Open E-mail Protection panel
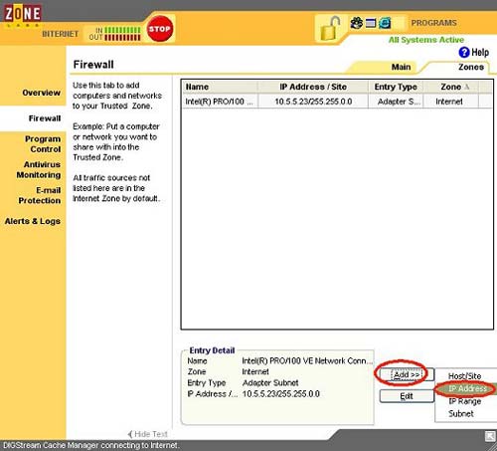 click(40, 195)
